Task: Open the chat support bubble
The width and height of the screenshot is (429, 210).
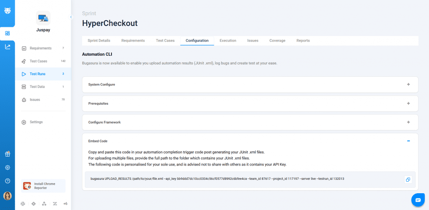Action: (x=418, y=200)
